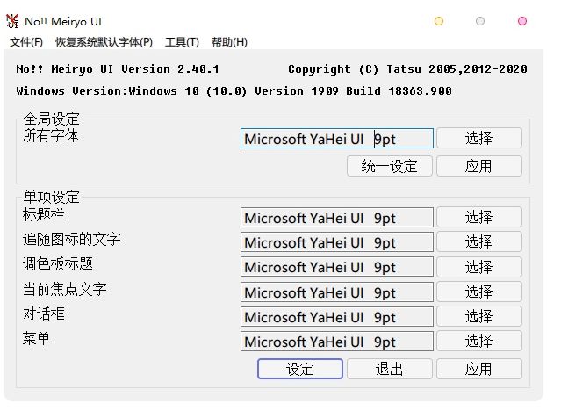Open the 恢复系统默认字体(P) menu
The image size is (561, 418).
pyautogui.click(x=104, y=42)
